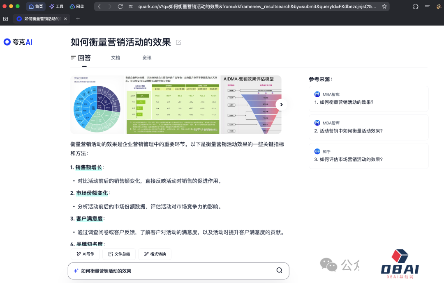Screen dimensions: 444x283
Task: Switch to the 资讯 tab
Action: (x=147, y=58)
